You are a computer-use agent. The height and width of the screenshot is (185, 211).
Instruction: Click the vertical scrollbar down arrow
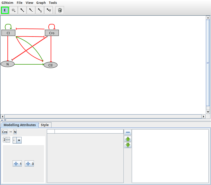[208, 112]
